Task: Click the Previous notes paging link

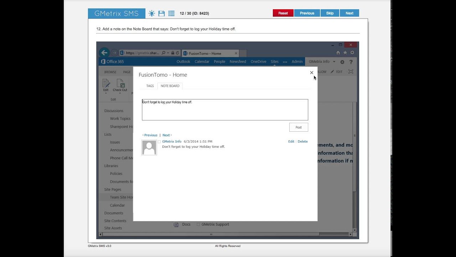Action: coord(150,135)
